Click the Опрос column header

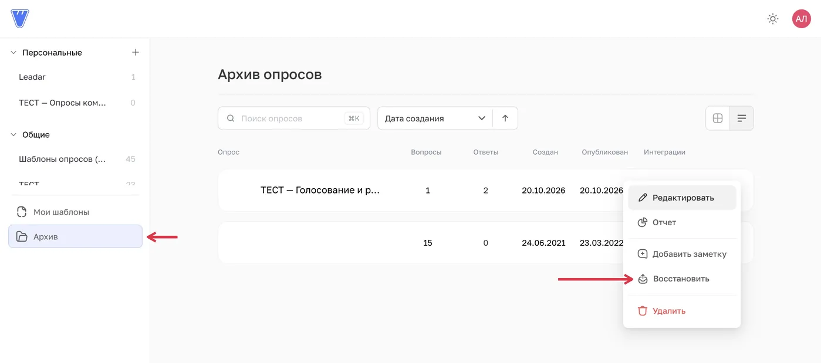click(228, 152)
